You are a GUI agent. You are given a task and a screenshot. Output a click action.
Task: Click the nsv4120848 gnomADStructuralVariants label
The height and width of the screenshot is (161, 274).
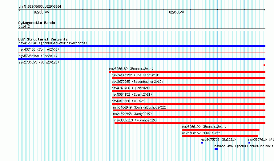tap(53, 43)
